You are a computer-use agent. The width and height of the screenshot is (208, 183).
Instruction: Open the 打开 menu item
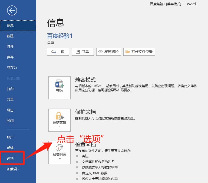coord(18,46)
